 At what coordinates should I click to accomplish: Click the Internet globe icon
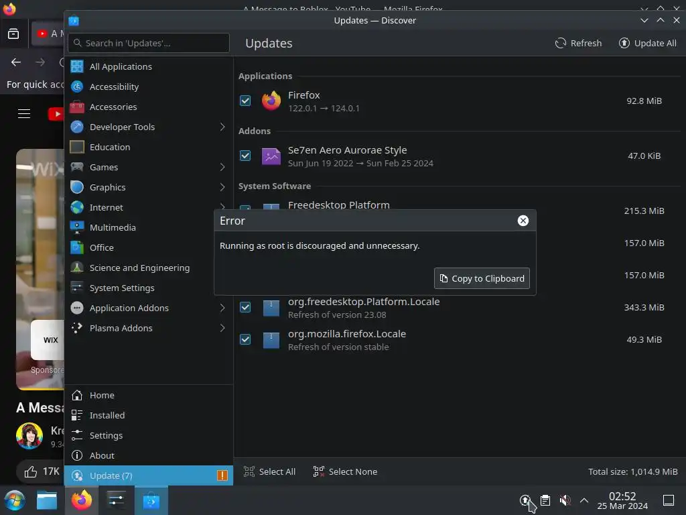coord(77,207)
